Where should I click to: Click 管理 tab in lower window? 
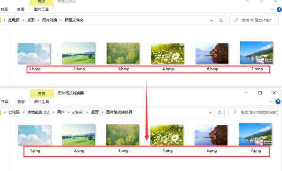(42, 94)
